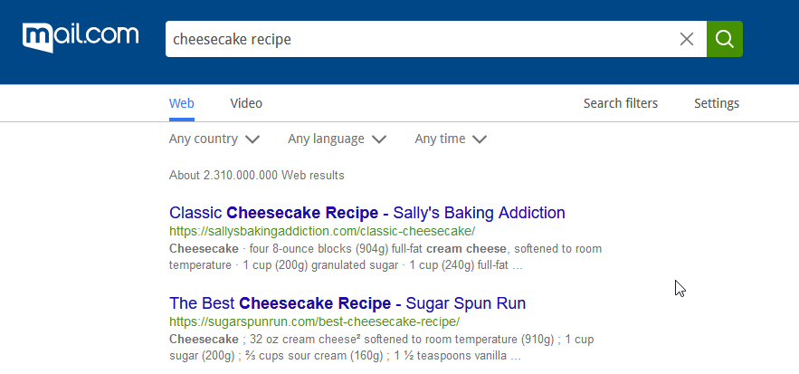The width and height of the screenshot is (799, 374).
Task: Expand the Any time chevron arrow
Action: (x=480, y=139)
